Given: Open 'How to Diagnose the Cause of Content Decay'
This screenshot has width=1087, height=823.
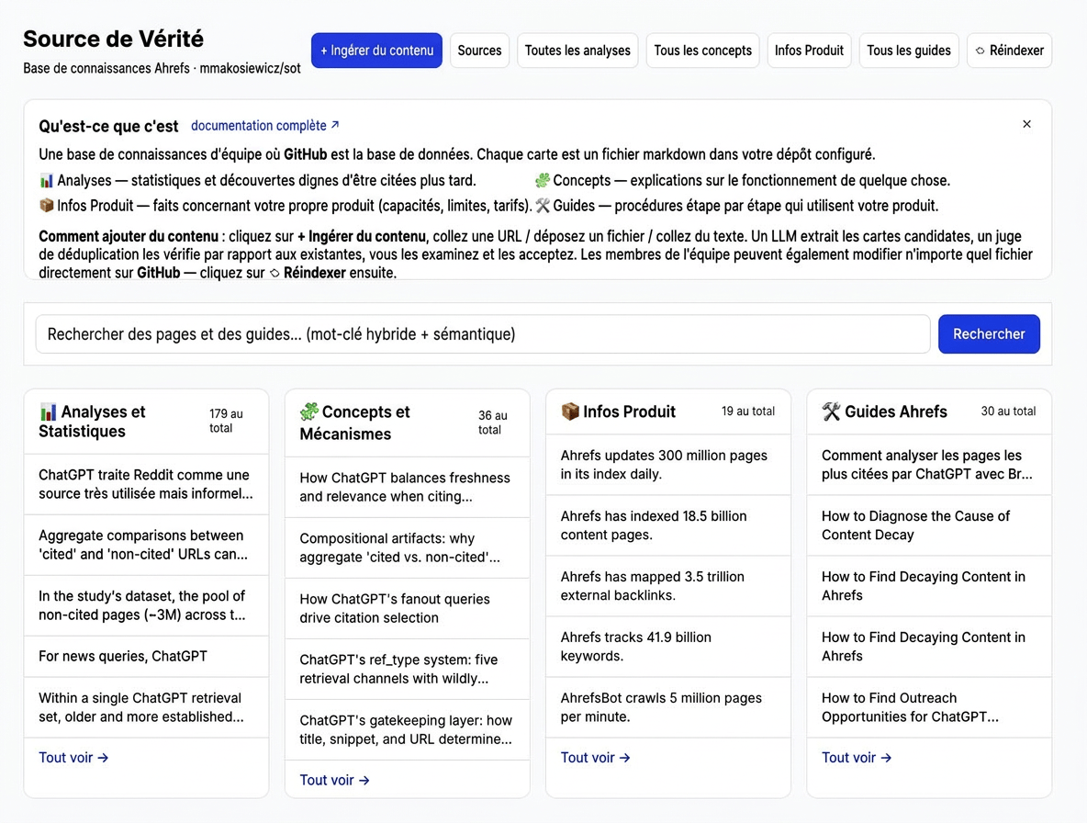Looking at the screenshot, I should pyautogui.click(x=930, y=525).
